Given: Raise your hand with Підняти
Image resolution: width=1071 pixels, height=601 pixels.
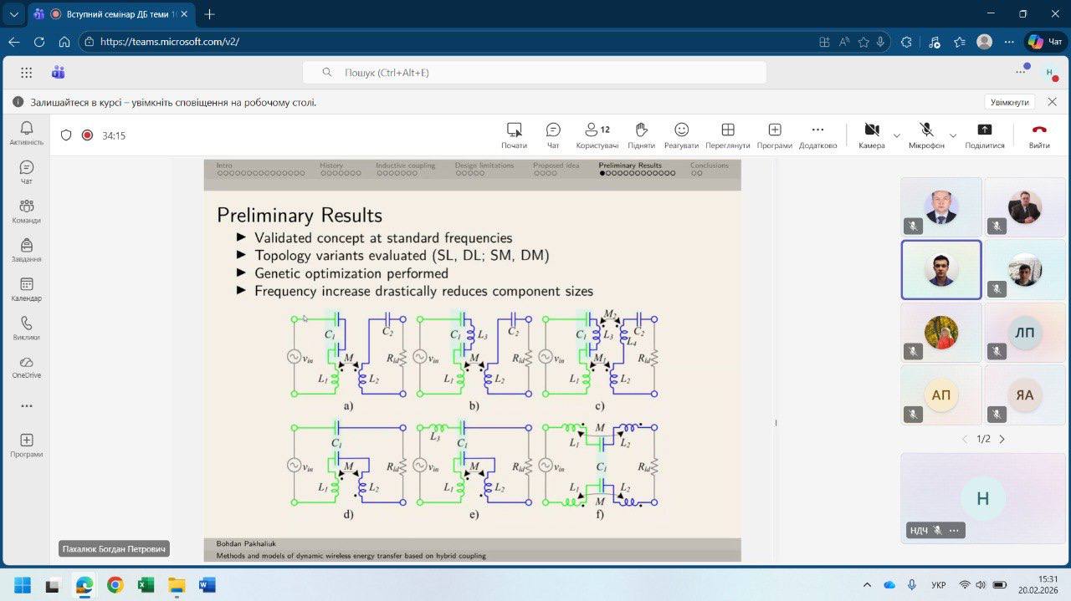Looking at the screenshot, I should click(641, 135).
